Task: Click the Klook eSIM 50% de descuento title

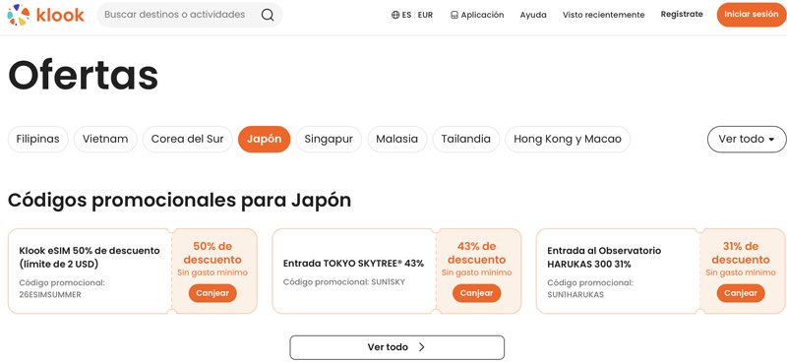Action: tap(90, 257)
